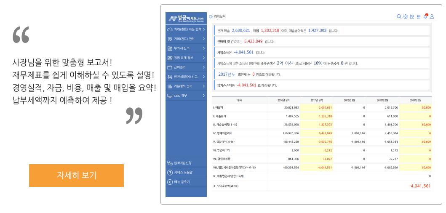Click the icon beside 원천세(급여) 신고

point(170,77)
